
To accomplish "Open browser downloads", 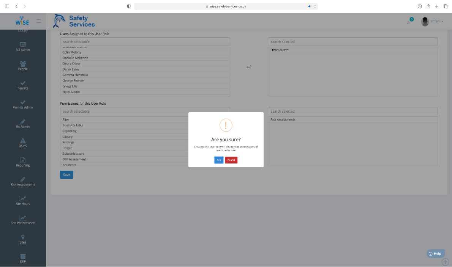I will click(420, 6).
